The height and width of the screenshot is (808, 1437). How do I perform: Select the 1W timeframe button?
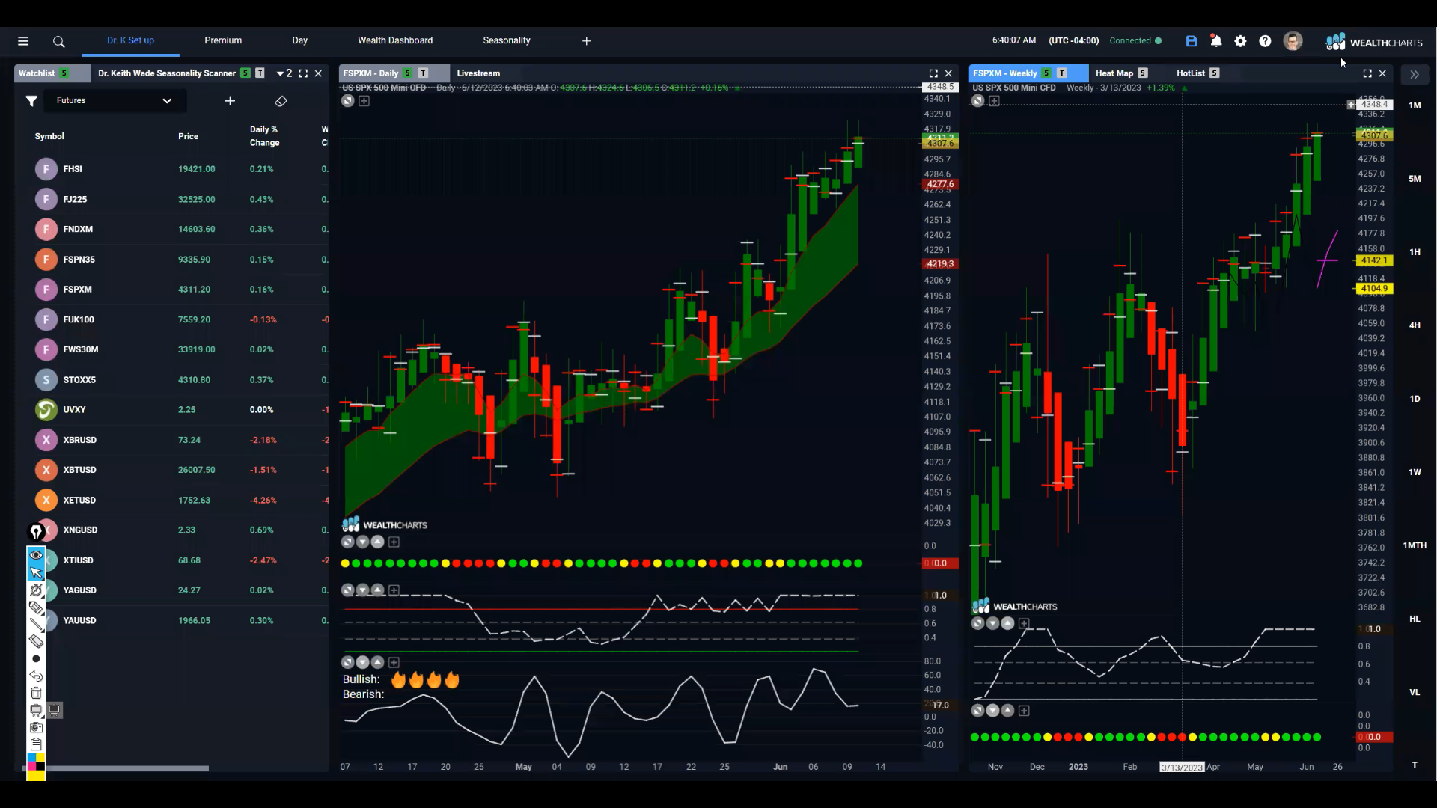1415,472
